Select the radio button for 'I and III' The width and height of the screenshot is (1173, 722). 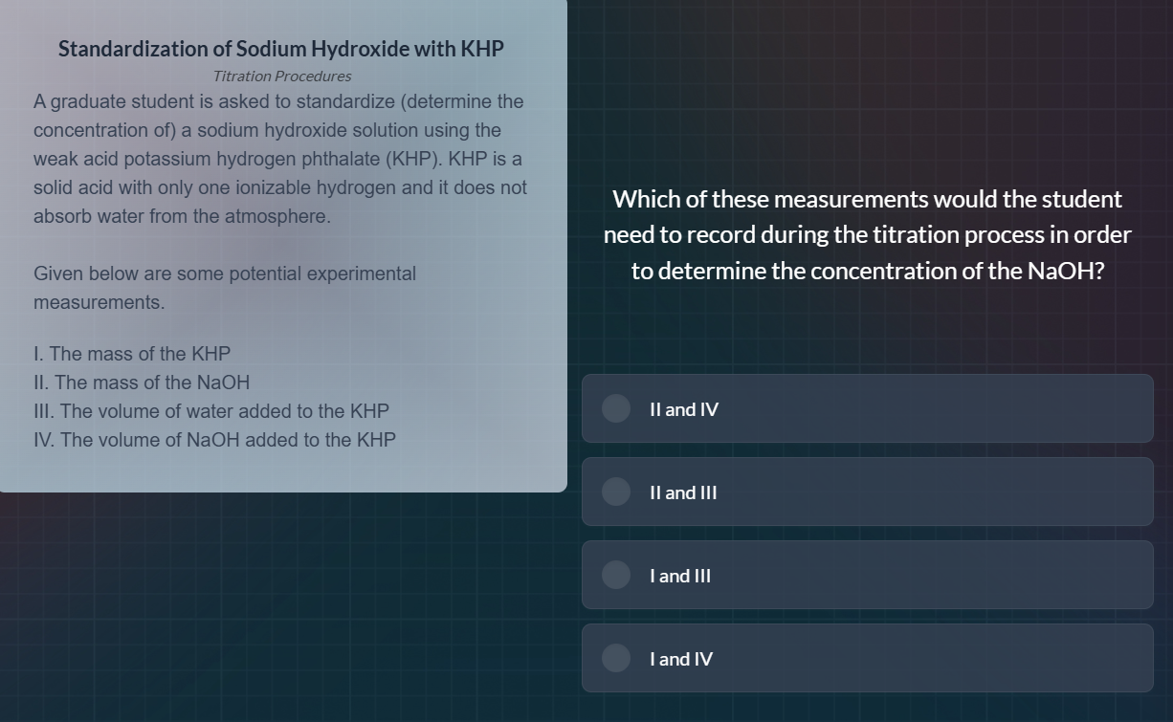(615, 575)
